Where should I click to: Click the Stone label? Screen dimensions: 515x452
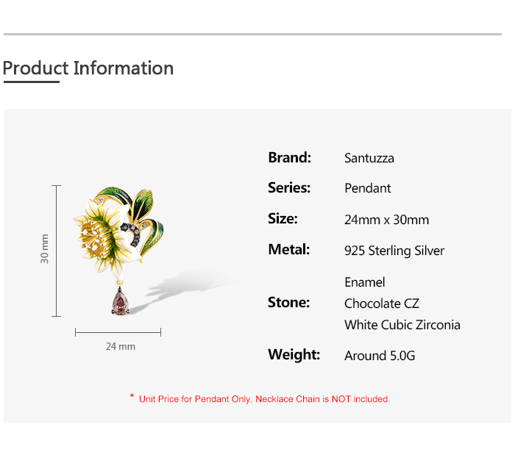pyautogui.click(x=289, y=302)
